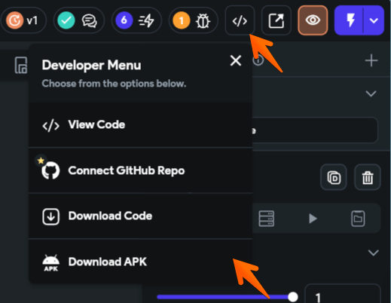Click the play actions icon
This screenshot has height=303, width=391.
[313, 219]
